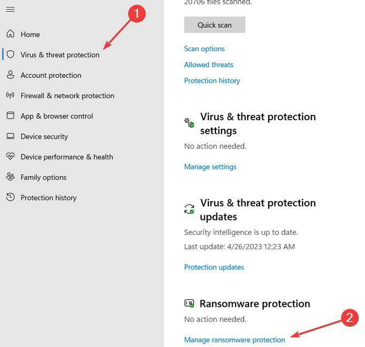This screenshot has width=365, height=347.
Task: Open Scan options link
Action: coord(204,49)
